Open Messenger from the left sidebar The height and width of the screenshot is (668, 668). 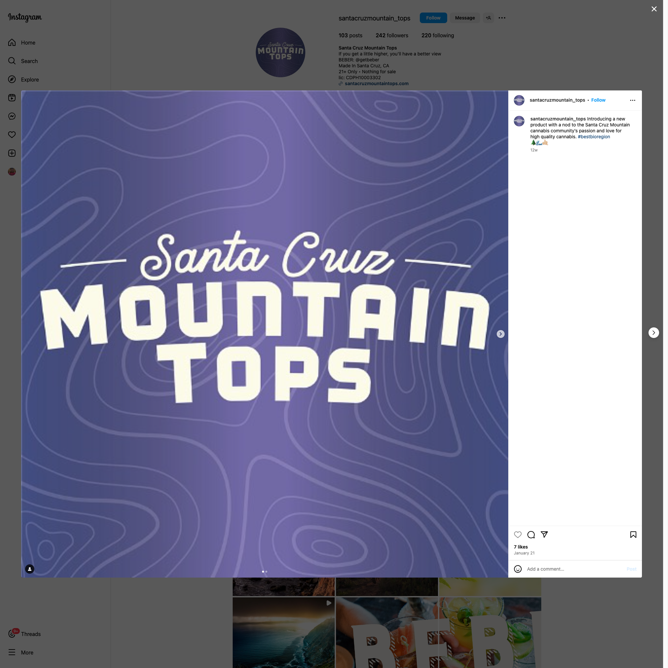[x=12, y=116]
